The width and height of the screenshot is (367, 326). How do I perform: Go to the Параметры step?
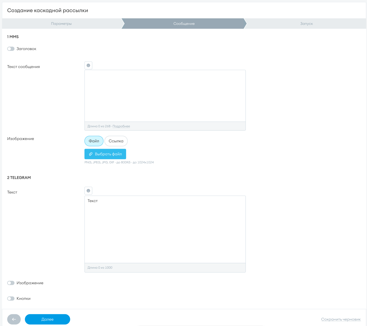coord(61,24)
